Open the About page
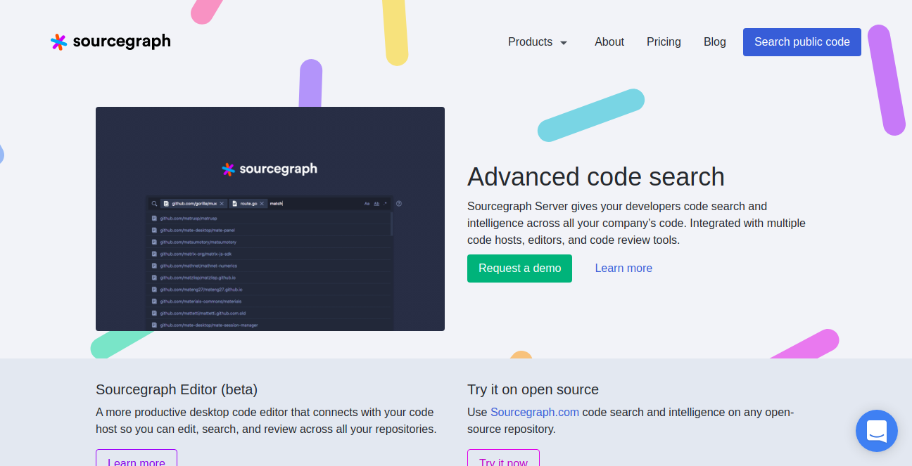912x466 pixels. click(x=609, y=42)
